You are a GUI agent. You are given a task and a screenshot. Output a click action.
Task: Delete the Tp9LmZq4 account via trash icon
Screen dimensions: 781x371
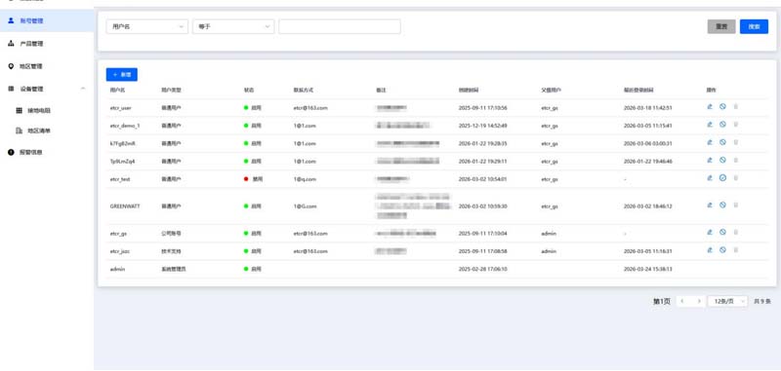736,160
